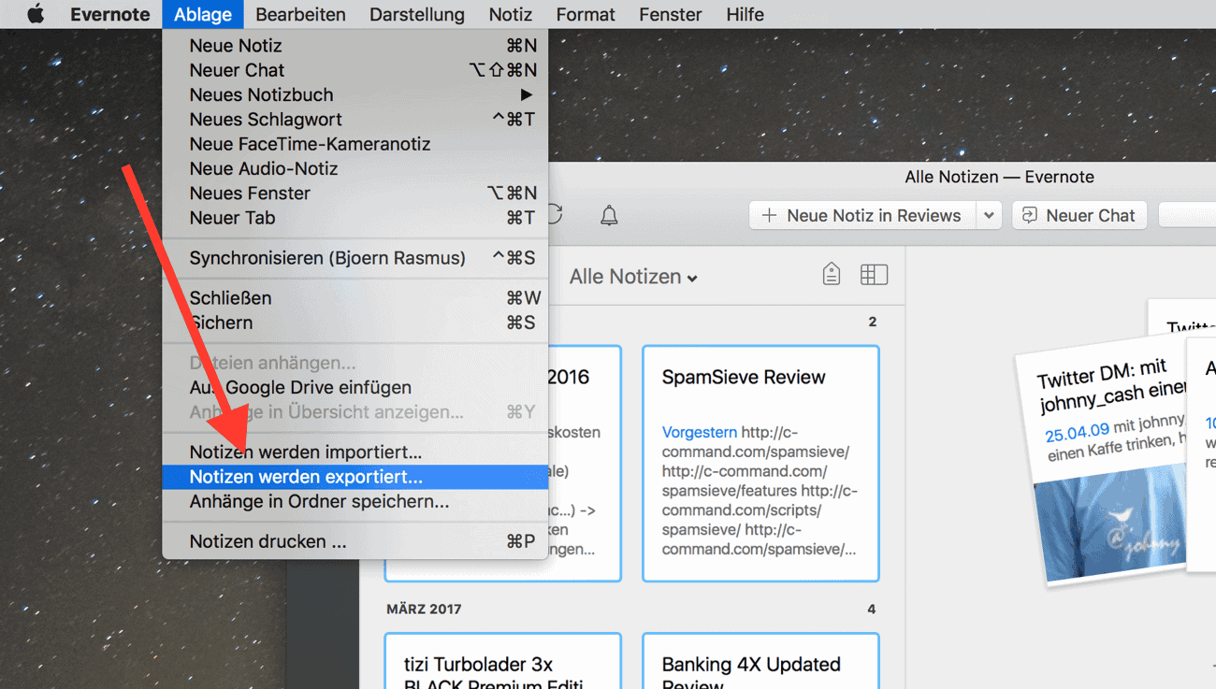
Task: Choose Notizen drucken ...
Action: click(355, 541)
